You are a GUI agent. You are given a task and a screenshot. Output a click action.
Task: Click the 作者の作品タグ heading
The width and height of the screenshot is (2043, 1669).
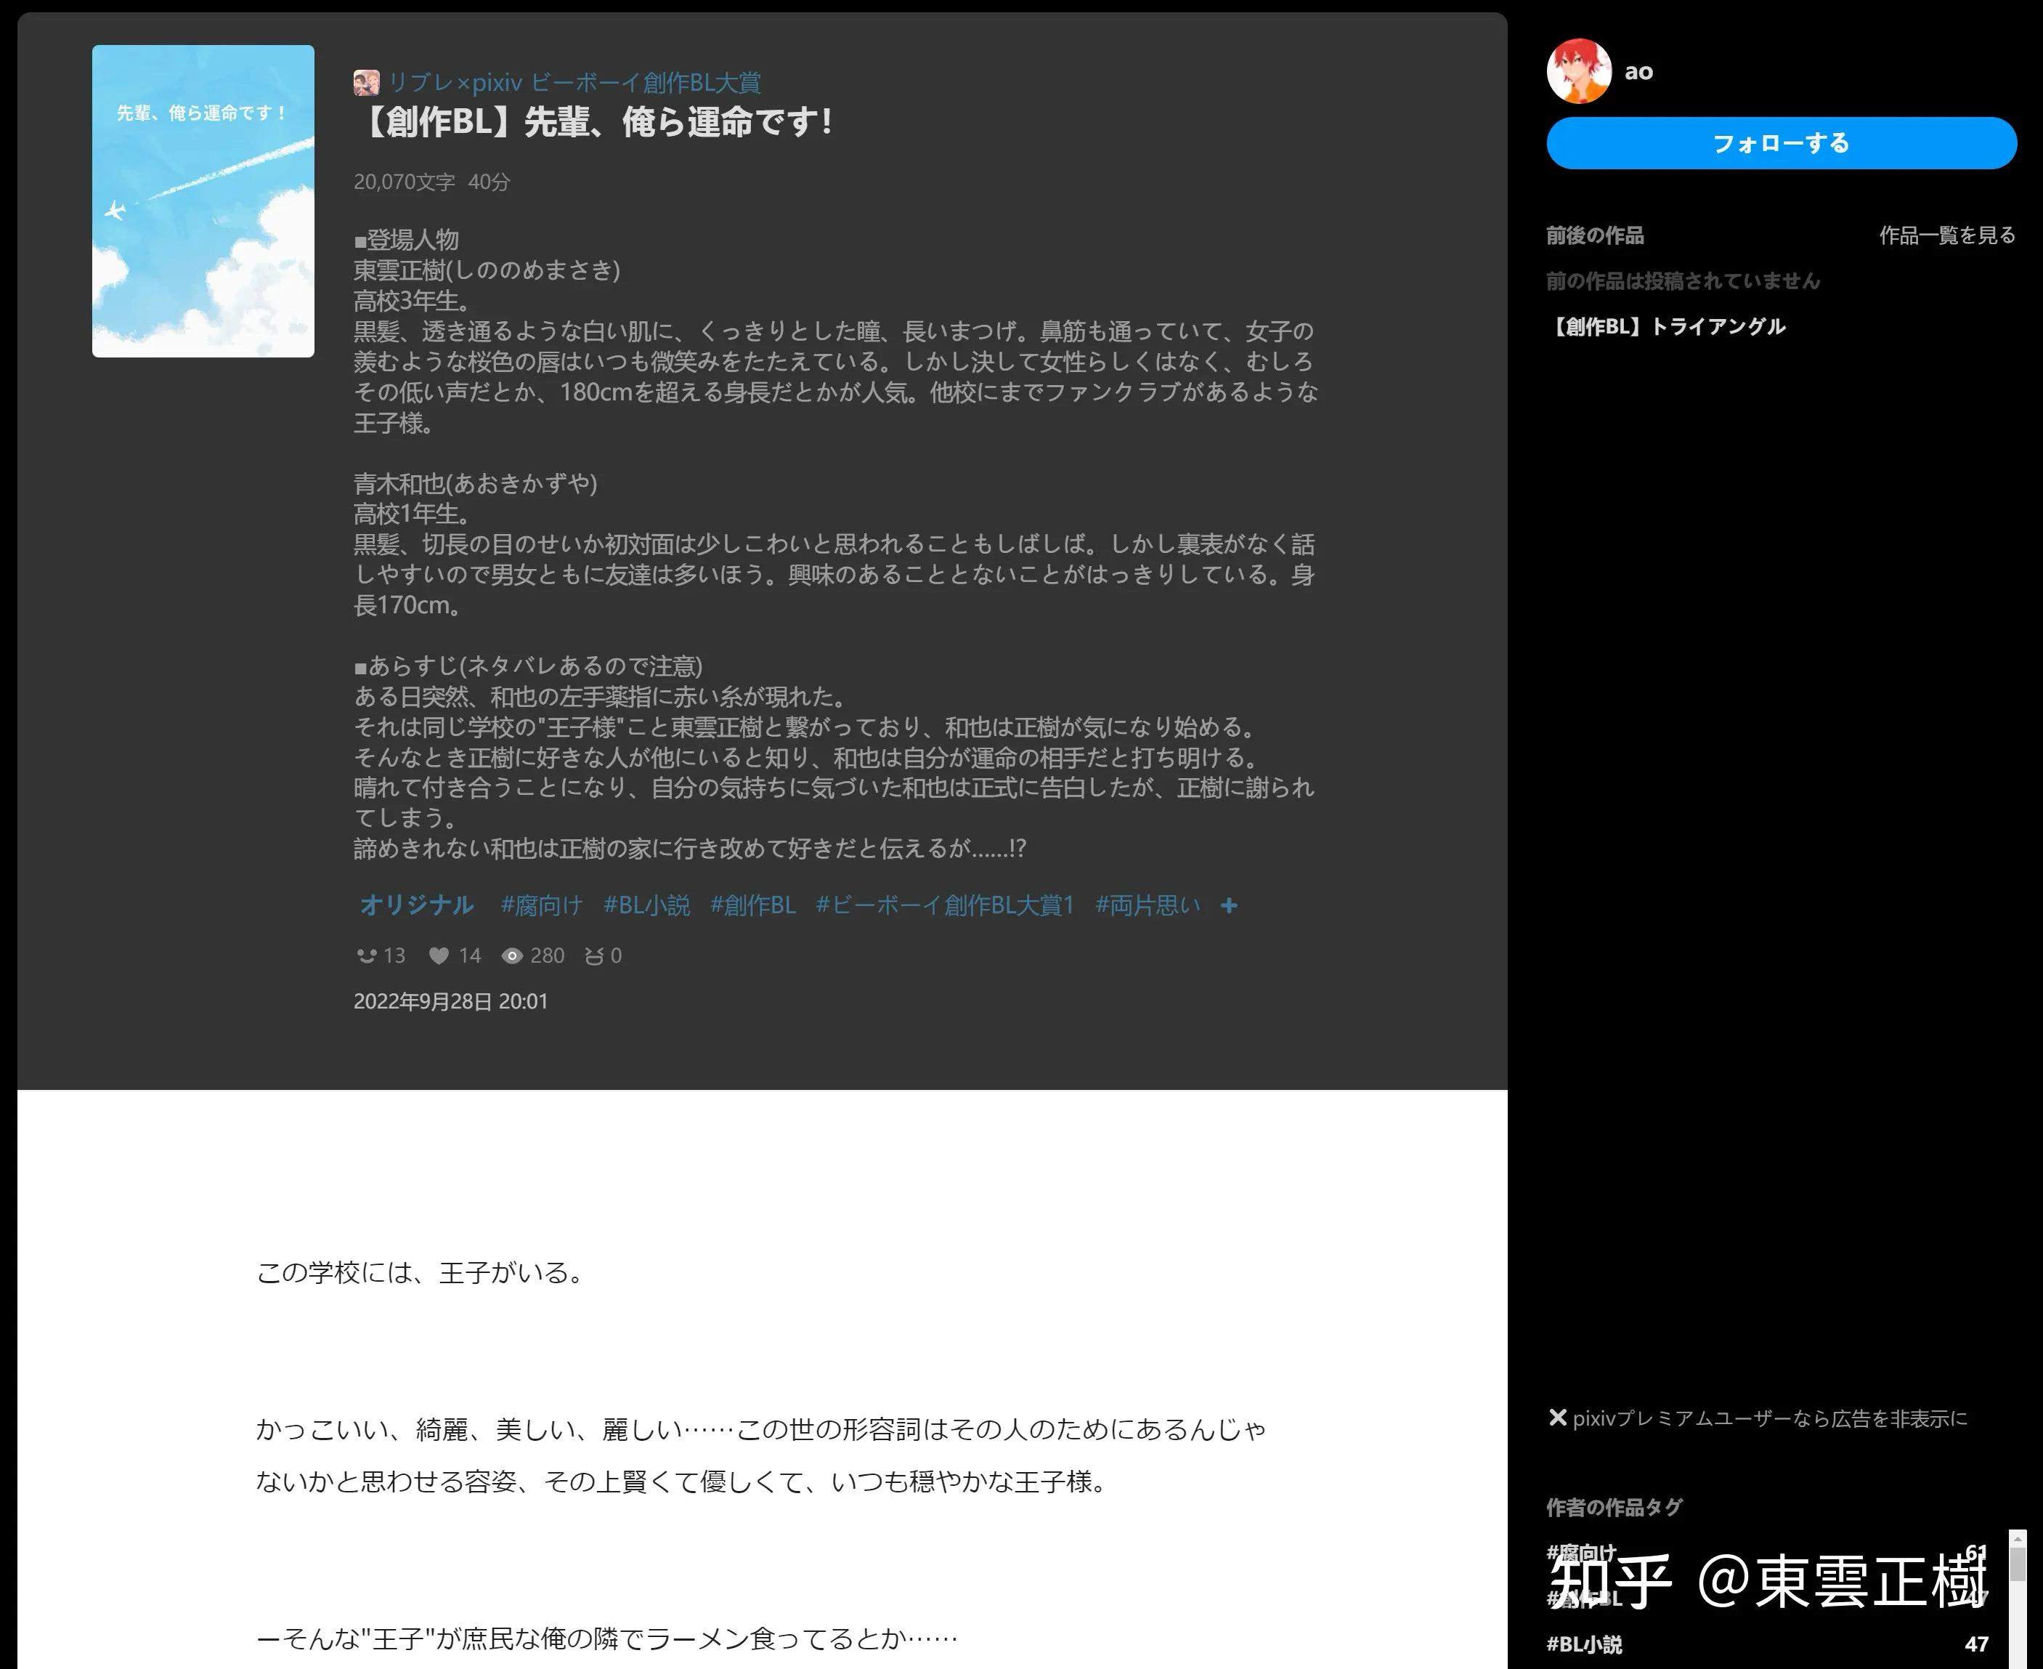(x=1615, y=1508)
